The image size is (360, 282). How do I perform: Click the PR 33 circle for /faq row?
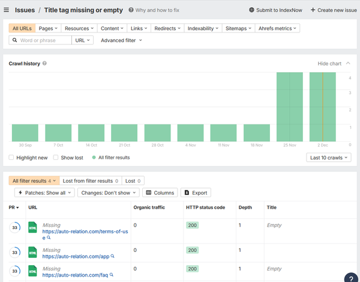click(14, 271)
